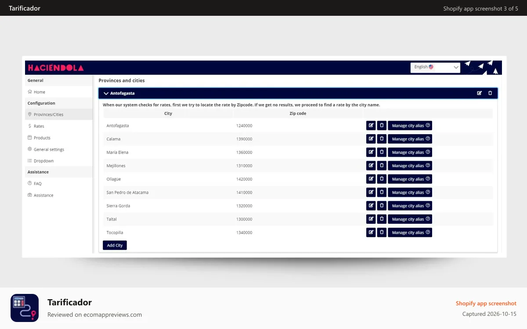527x329 pixels.
Task: Click the Add City button
Action: point(115,245)
